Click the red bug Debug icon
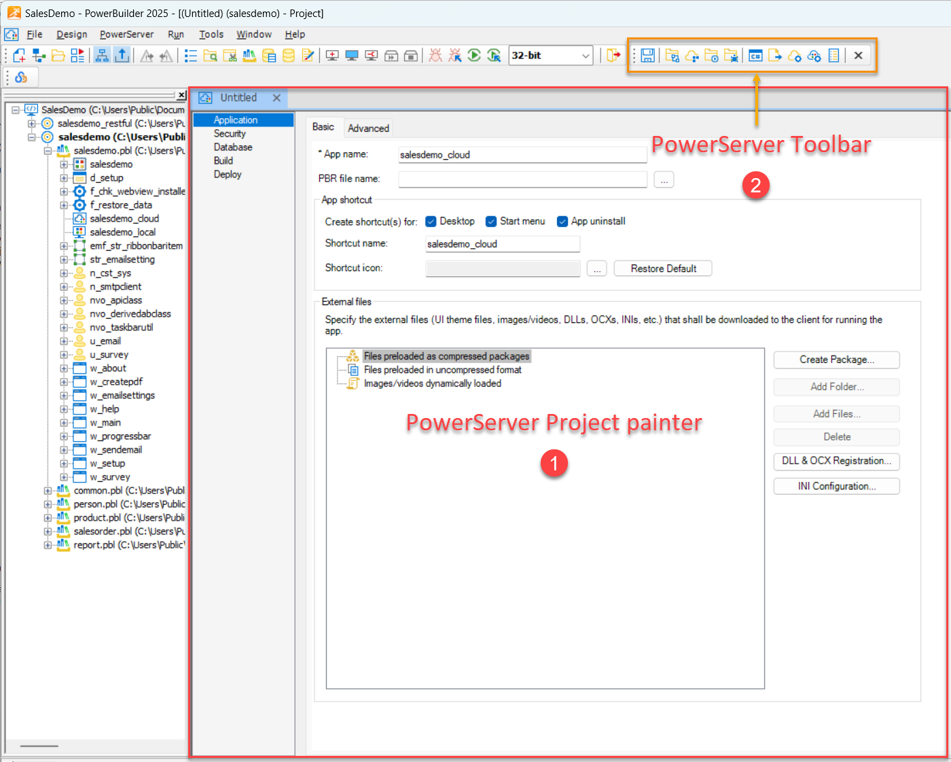Viewport: 951px width, 762px height. [435, 56]
